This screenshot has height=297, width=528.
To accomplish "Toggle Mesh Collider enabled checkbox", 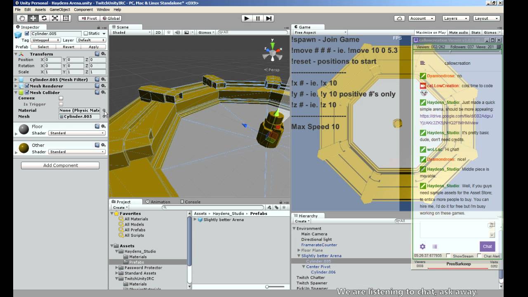I will (27, 92).
